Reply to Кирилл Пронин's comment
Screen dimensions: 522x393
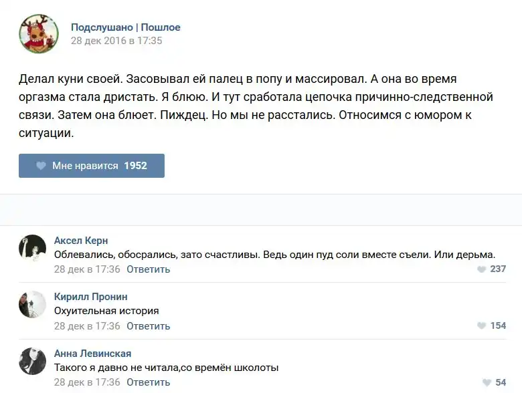click(148, 326)
